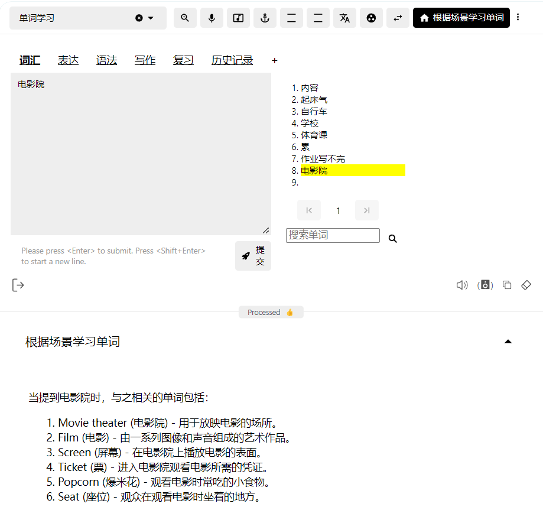The height and width of the screenshot is (510, 543).
Task: Clear the search box with the X button
Action: (x=139, y=18)
